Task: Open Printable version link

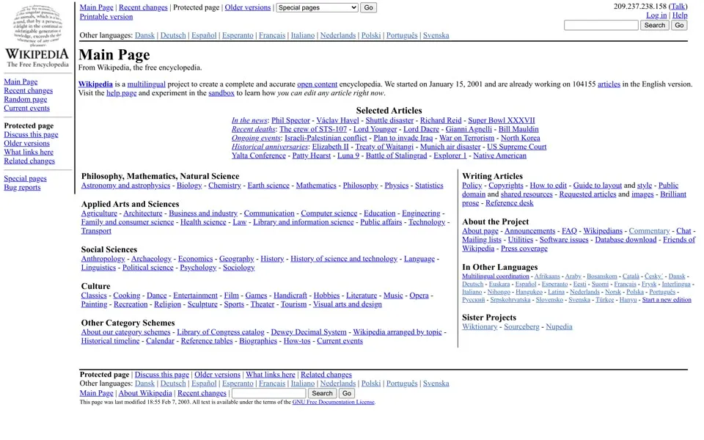Action: (106, 17)
